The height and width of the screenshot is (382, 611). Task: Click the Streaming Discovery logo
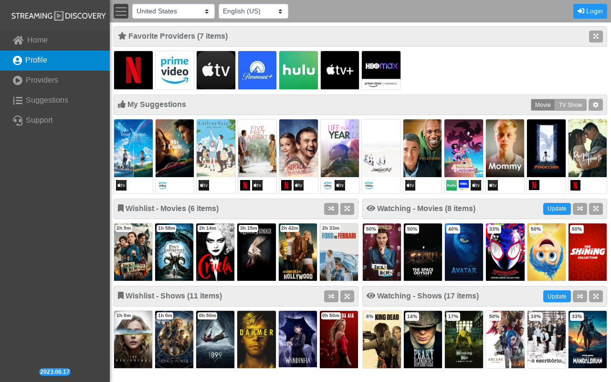[58, 16]
